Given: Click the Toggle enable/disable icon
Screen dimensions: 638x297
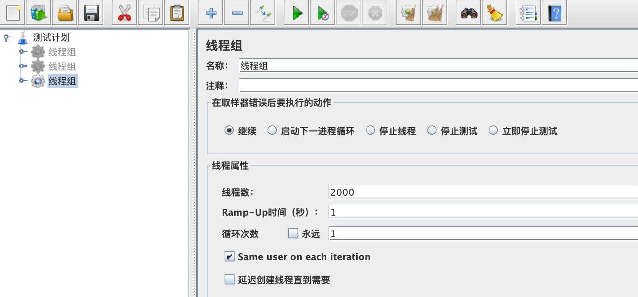Looking at the screenshot, I should tap(263, 13).
